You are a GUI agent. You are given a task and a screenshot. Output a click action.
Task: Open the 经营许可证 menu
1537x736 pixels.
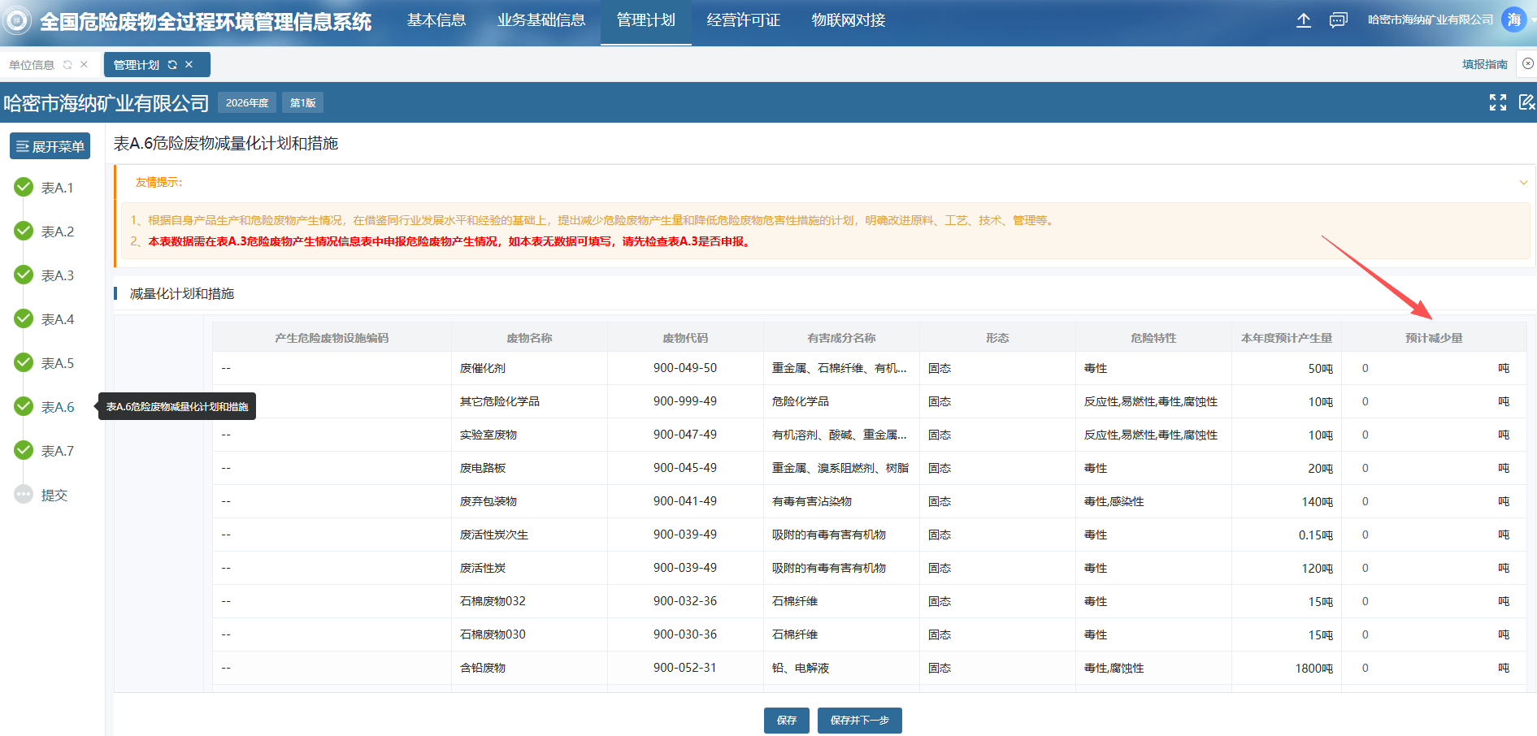743,20
